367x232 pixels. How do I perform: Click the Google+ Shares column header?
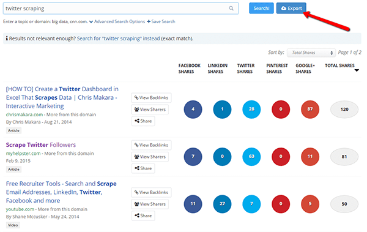(x=305, y=69)
